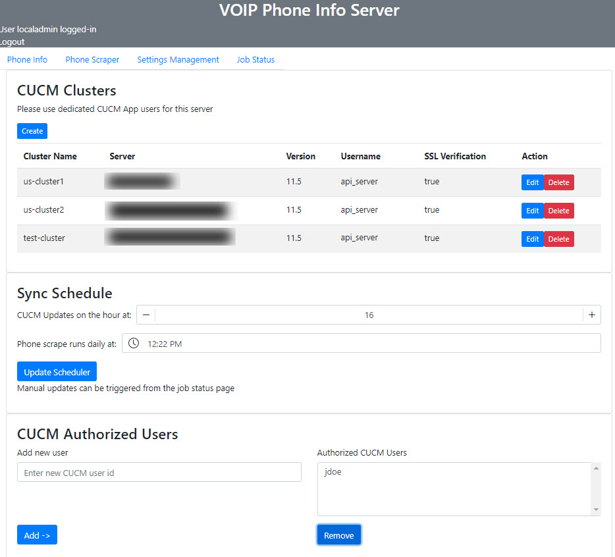Click the VOIP Phone Info Server title
Viewport: 615px width, 557px height.
pos(309,10)
